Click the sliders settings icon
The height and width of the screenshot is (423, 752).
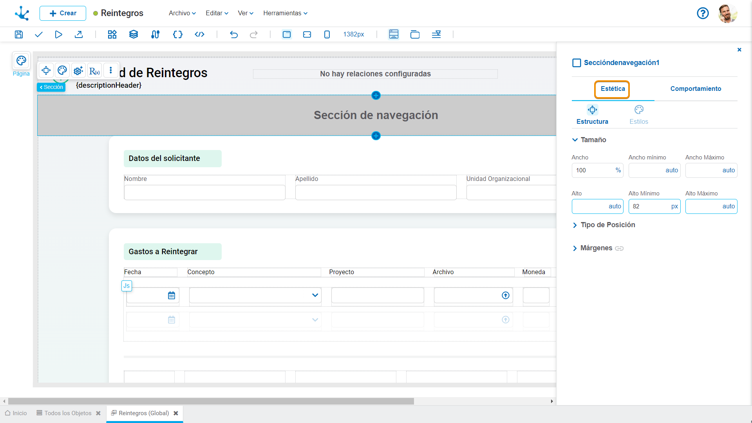pyautogui.click(x=155, y=34)
